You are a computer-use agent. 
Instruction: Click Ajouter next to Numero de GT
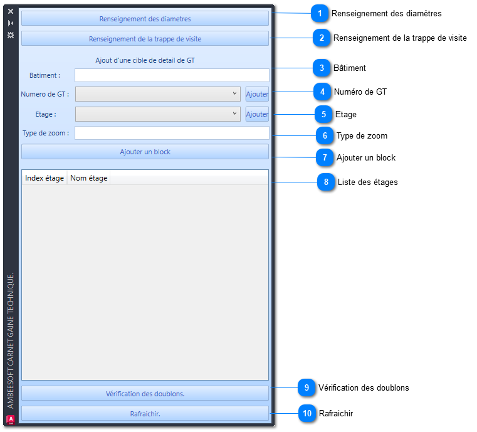[257, 94]
